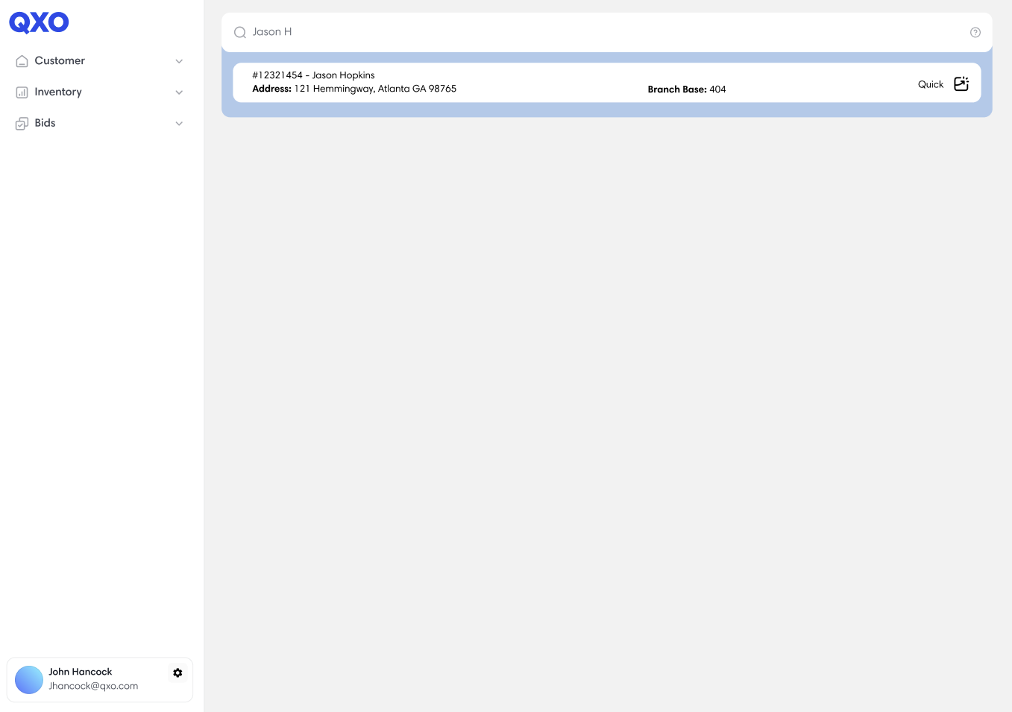Click the Quick label on result
The height and width of the screenshot is (712, 1012).
930,84
